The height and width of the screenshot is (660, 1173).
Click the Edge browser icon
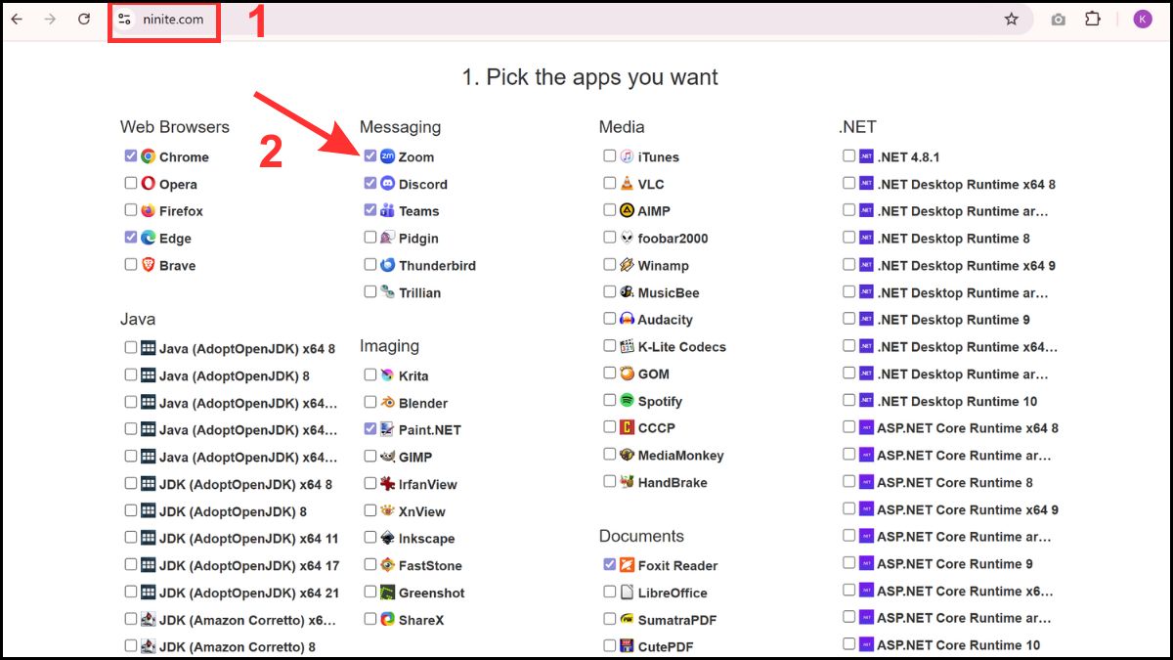point(149,238)
